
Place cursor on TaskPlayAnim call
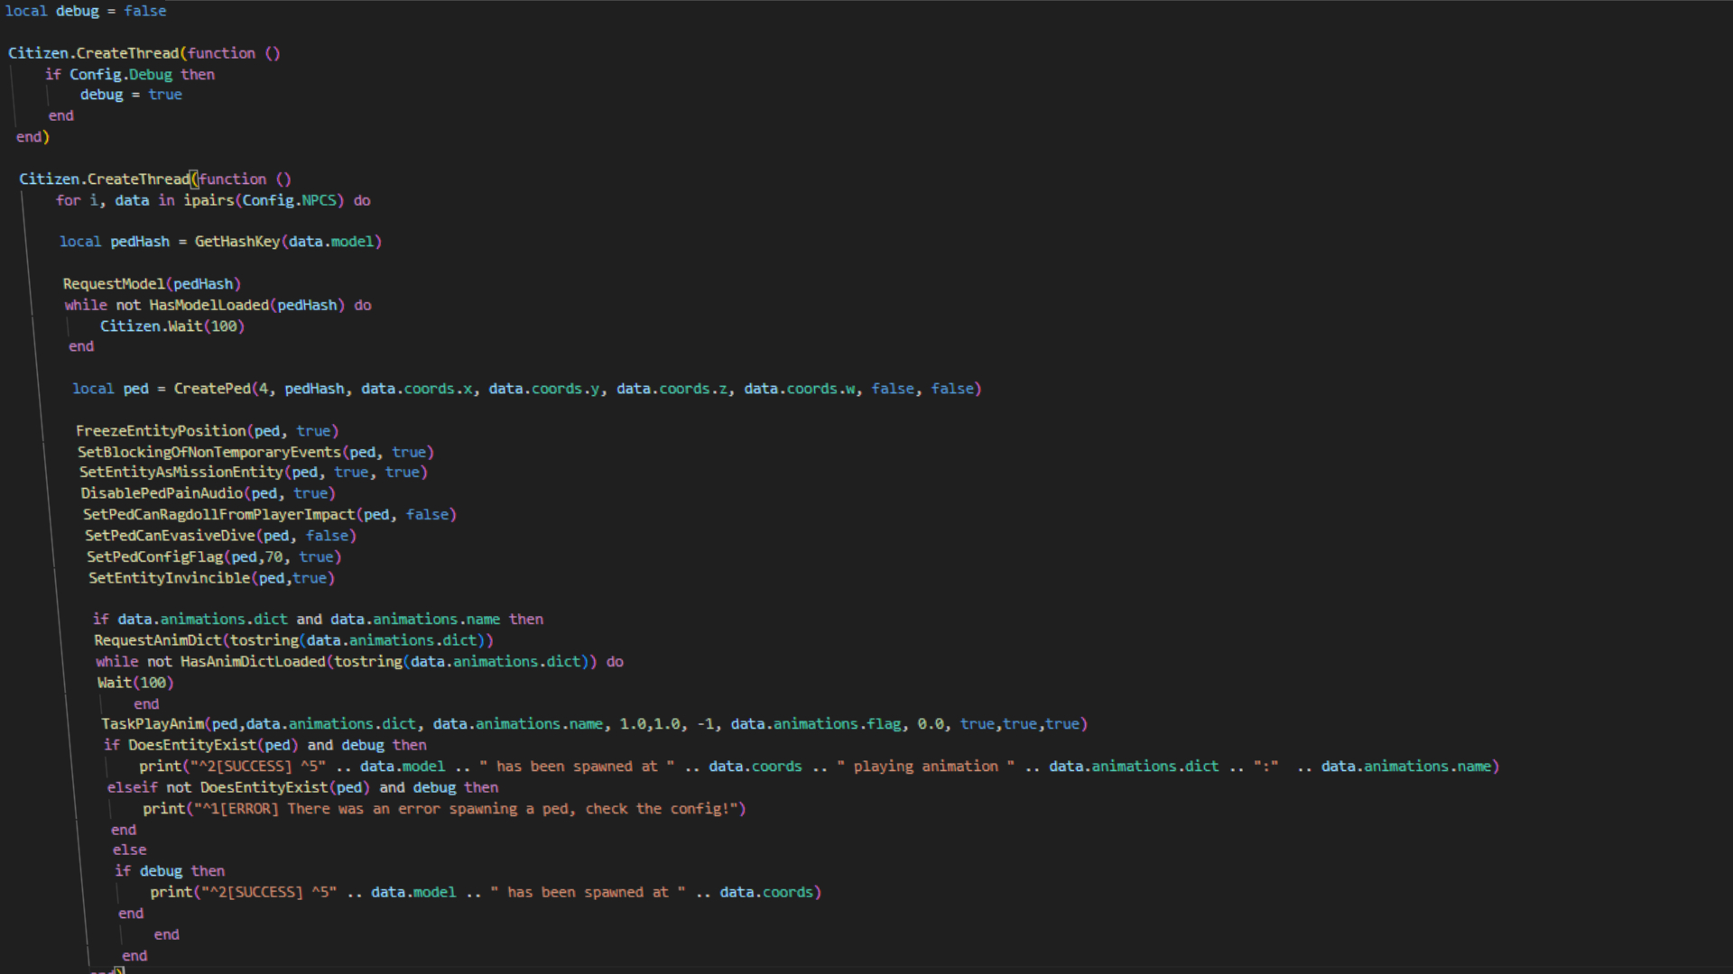point(153,724)
